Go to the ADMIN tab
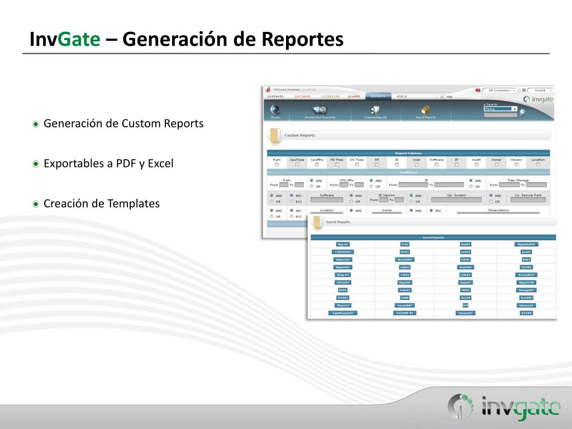 [x=402, y=97]
